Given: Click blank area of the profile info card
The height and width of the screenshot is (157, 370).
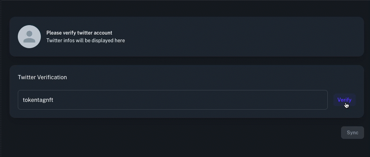Looking at the screenshot, I should tap(236, 37).
